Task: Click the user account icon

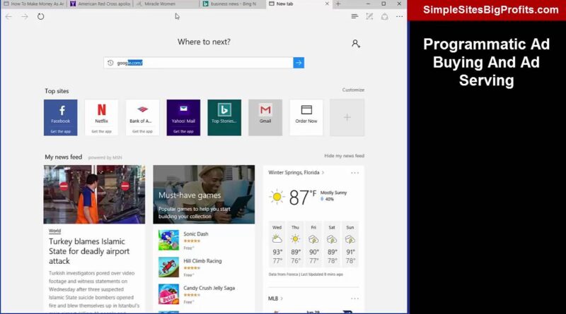Action: point(355,43)
